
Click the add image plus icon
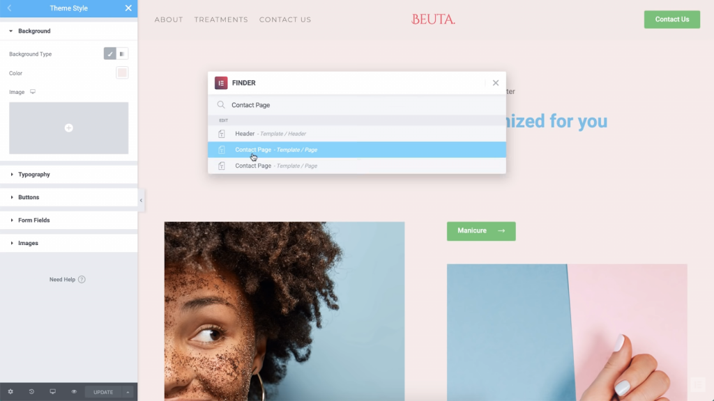pos(69,128)
